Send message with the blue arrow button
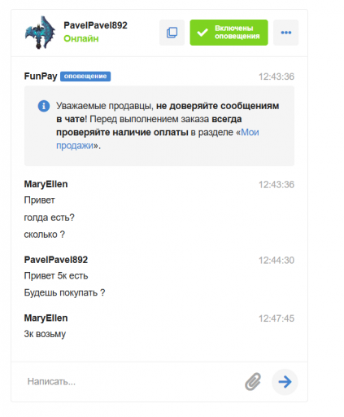Viewport: 344px width, 417px height. [285, 382]
